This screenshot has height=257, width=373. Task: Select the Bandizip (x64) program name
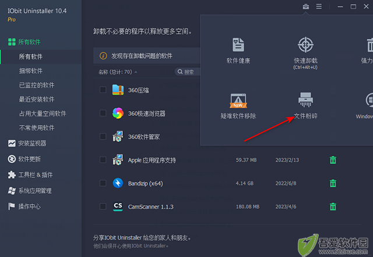point(145,183)
